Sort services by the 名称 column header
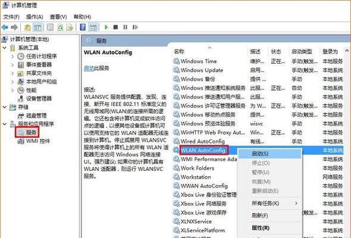Screen dimensions: 351x238 179,52
